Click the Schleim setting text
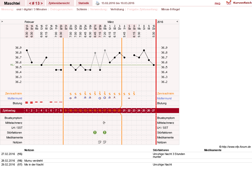The width and height of the screenshot is (252, 174). 82,9
